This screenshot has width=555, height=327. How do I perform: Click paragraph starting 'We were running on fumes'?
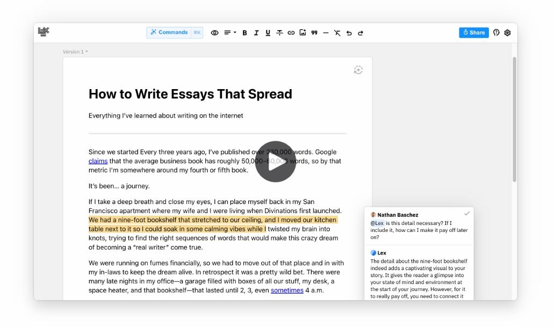217,277
